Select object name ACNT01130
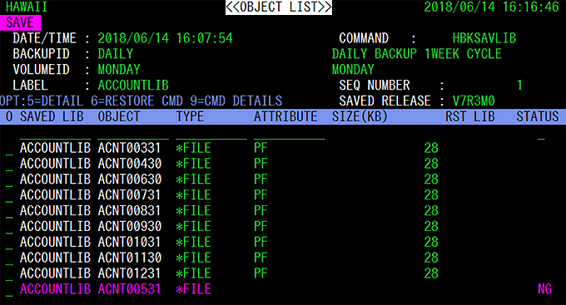 [129, 258]
